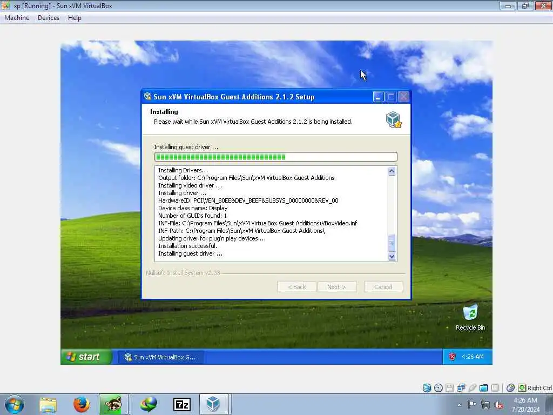Click the installer progress bar
Viewport: 553px width, 415px height.
point(276,157)
